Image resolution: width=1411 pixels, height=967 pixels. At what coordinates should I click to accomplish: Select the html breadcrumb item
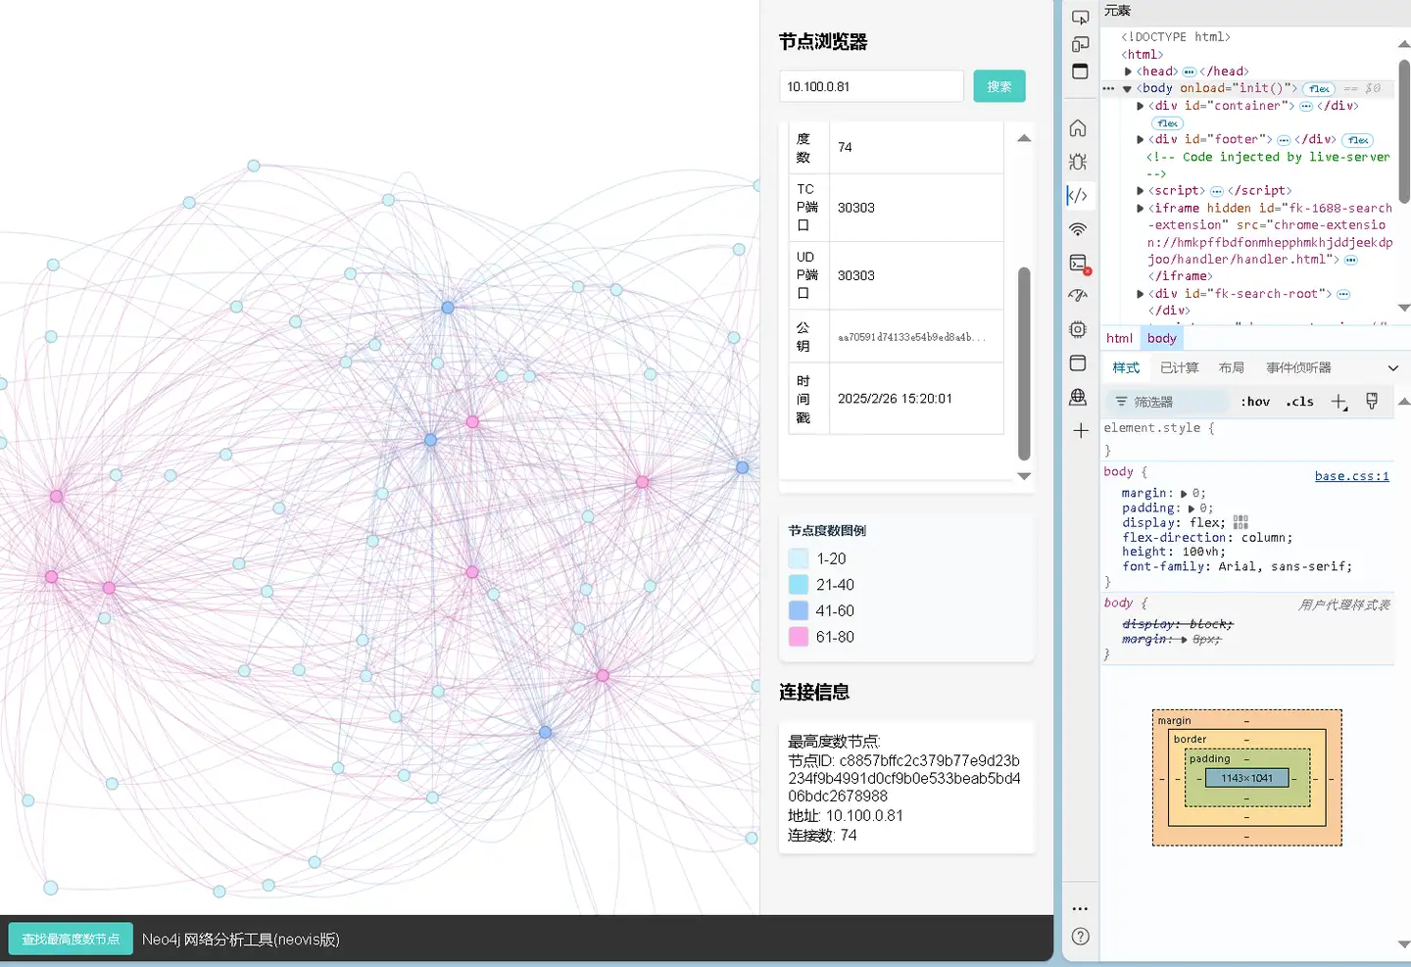[1119, 338]
